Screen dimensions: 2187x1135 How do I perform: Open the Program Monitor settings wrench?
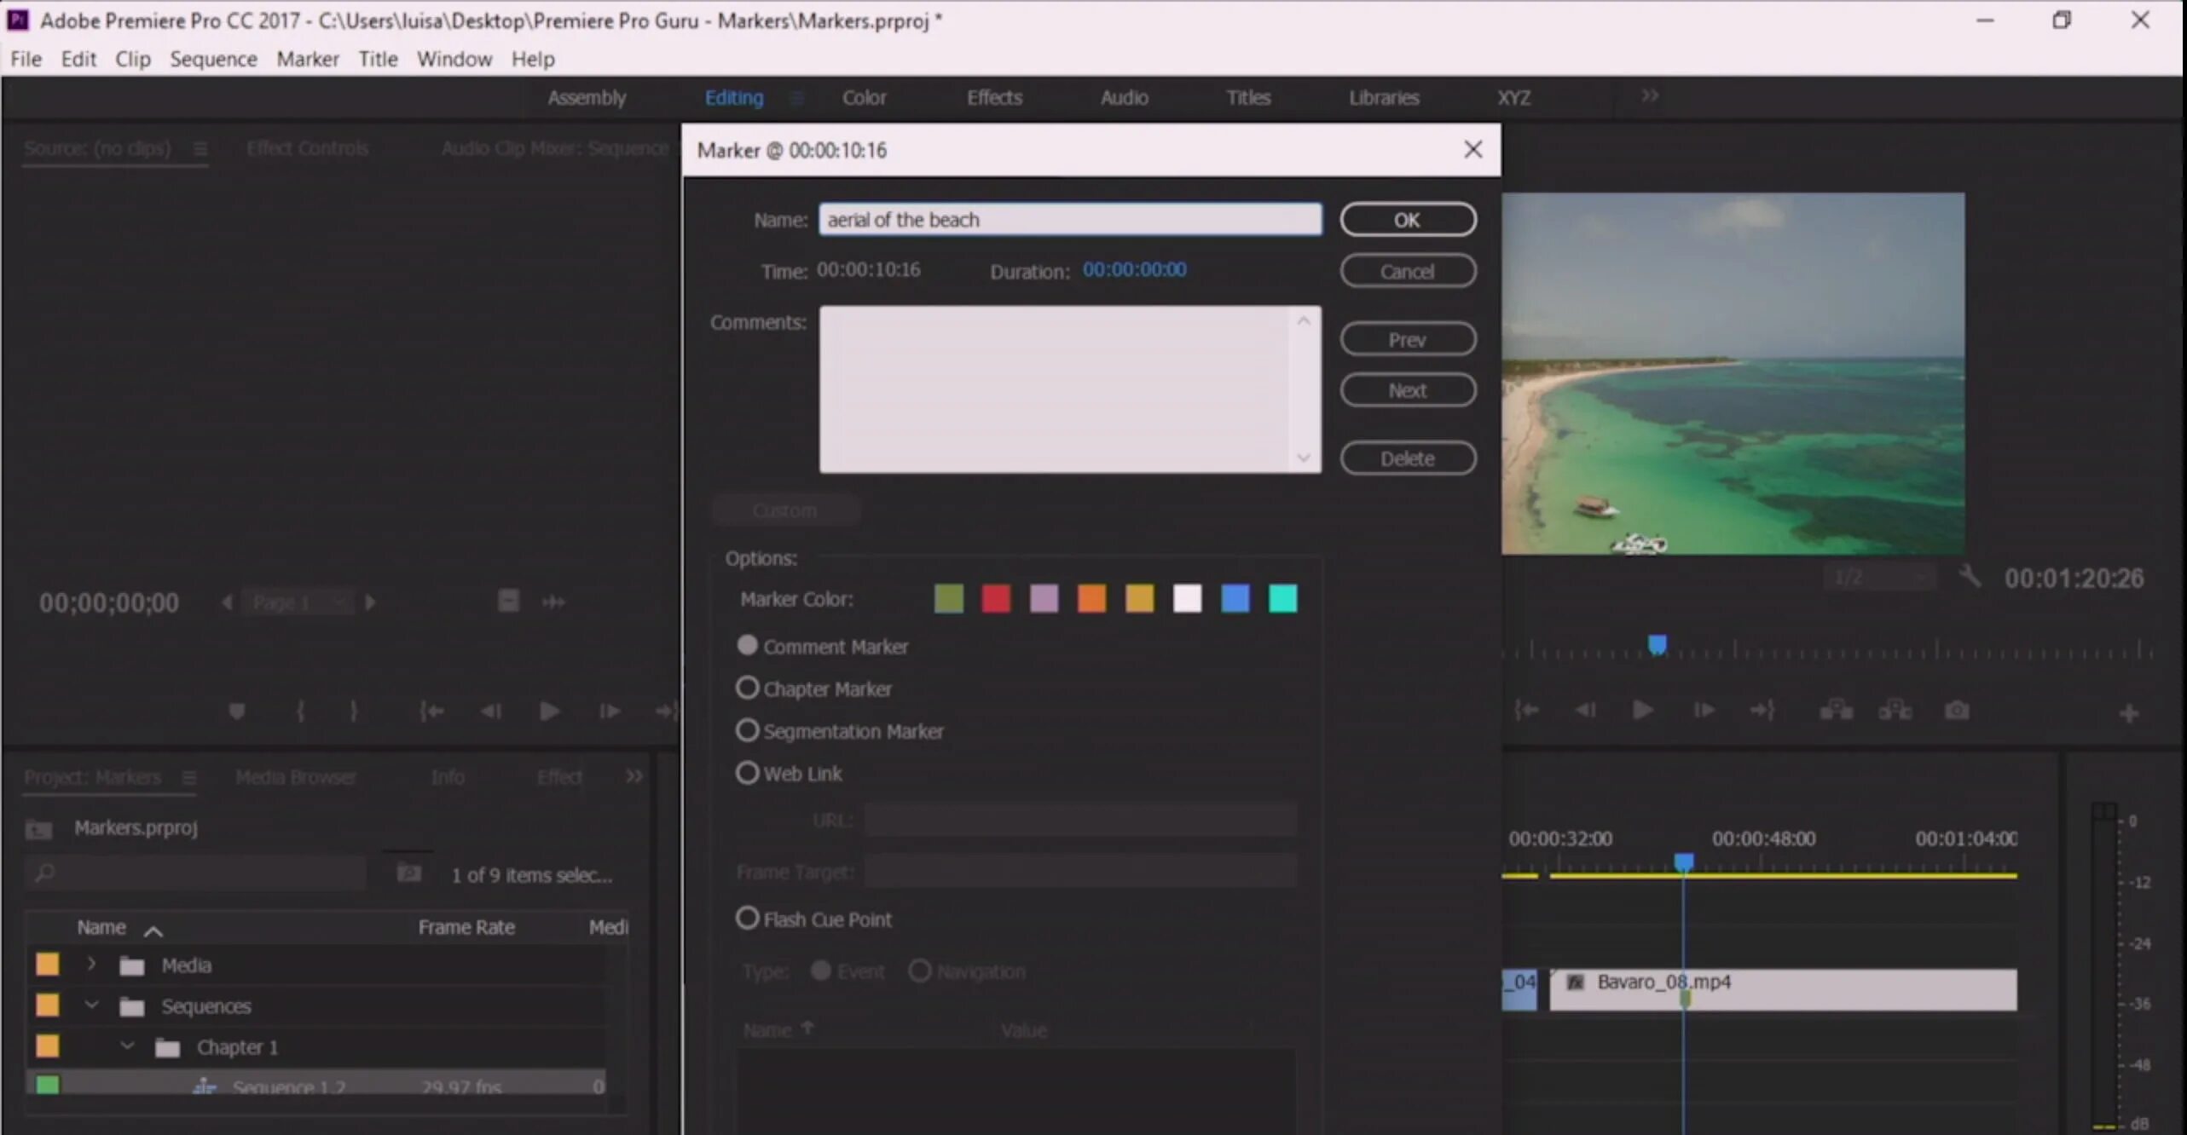click(x=1969, y=577)
